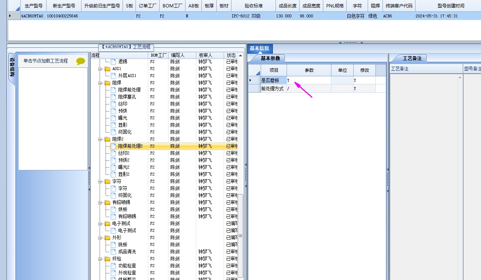This screenshot has height=280, width=481.
Task: Click the cell '2024-05-31 17:45:31'
Action: [448, 16]
